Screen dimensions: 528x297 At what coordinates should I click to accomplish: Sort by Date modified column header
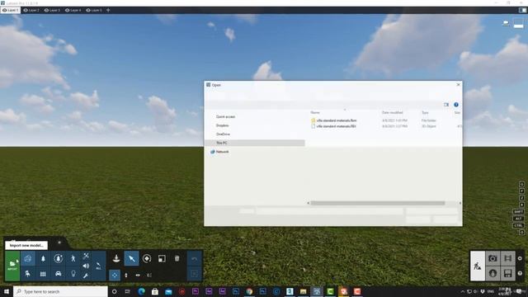(393, 112)
